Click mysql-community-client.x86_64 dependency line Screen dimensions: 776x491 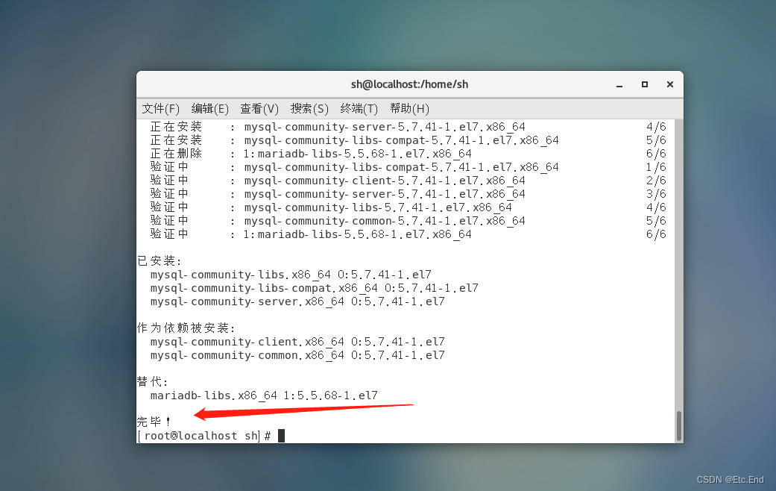click(x=297, y=341)
